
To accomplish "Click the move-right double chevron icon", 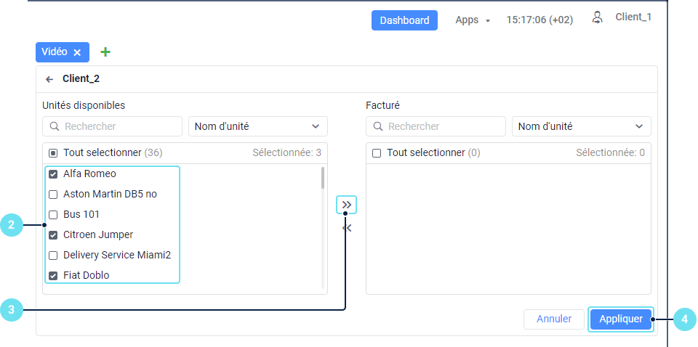I will pos(347,205).
